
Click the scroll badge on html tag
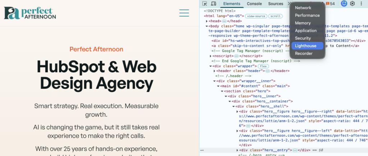[275, 16]
